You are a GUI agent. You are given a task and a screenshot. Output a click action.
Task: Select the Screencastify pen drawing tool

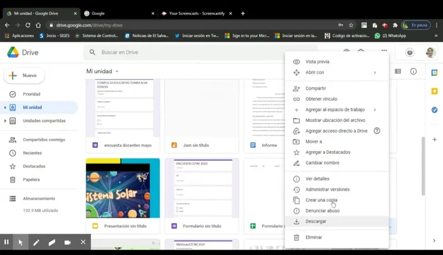36,242
